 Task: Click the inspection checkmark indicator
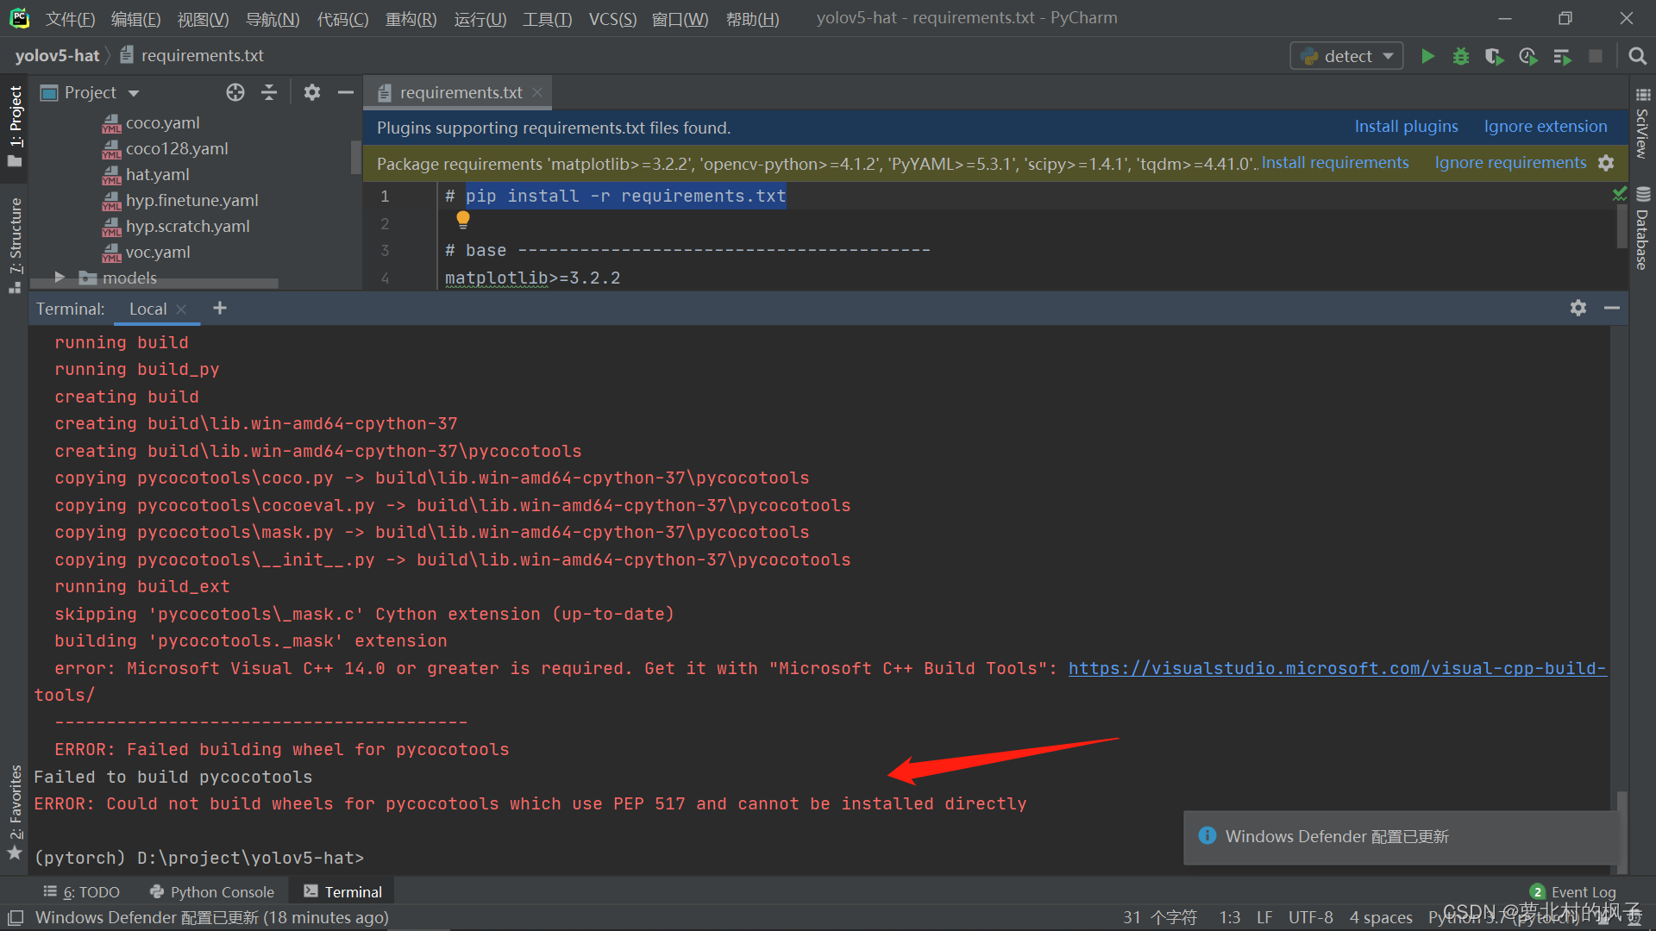[1620, 194]
